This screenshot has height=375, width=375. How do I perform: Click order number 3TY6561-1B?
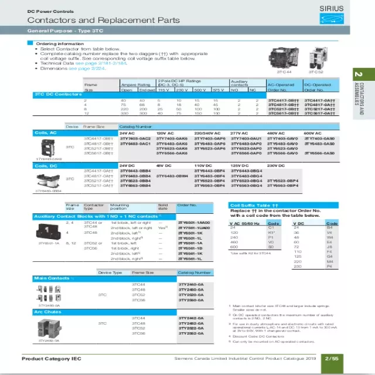190,248
